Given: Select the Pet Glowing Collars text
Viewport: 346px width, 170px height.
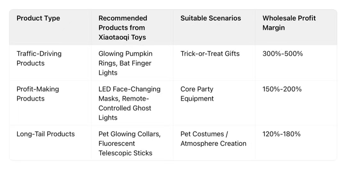Looking at the screenshot, I should [x=129, y=134].
